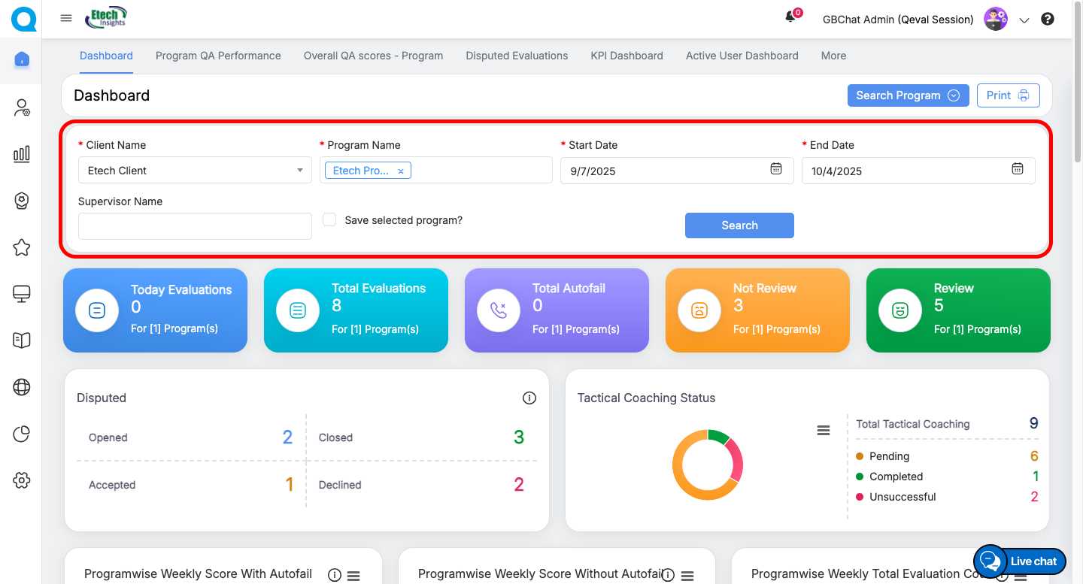Open the settings gear in sidebar

point(22,480)
